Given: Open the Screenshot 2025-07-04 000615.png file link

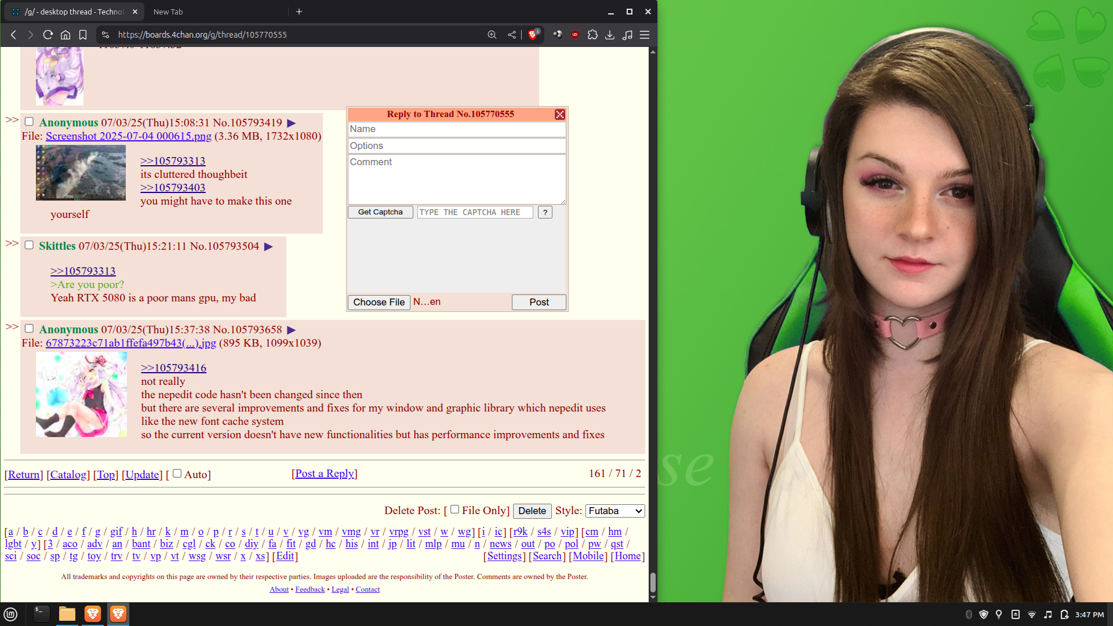Looking at the screenshot, I should 129,136.
